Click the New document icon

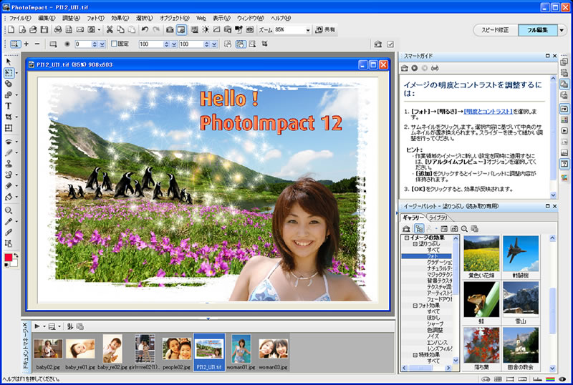(11, 29)
